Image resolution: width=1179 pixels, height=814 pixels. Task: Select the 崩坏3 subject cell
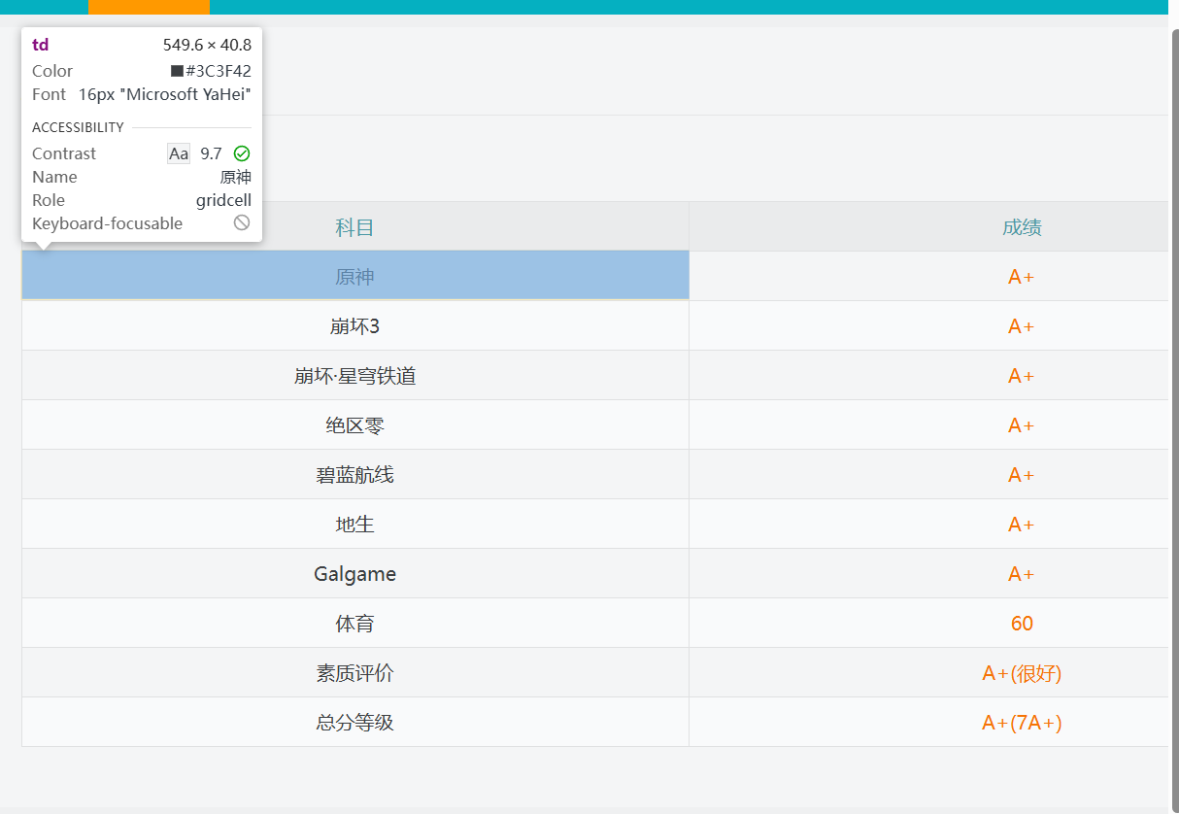click(355, 325)
